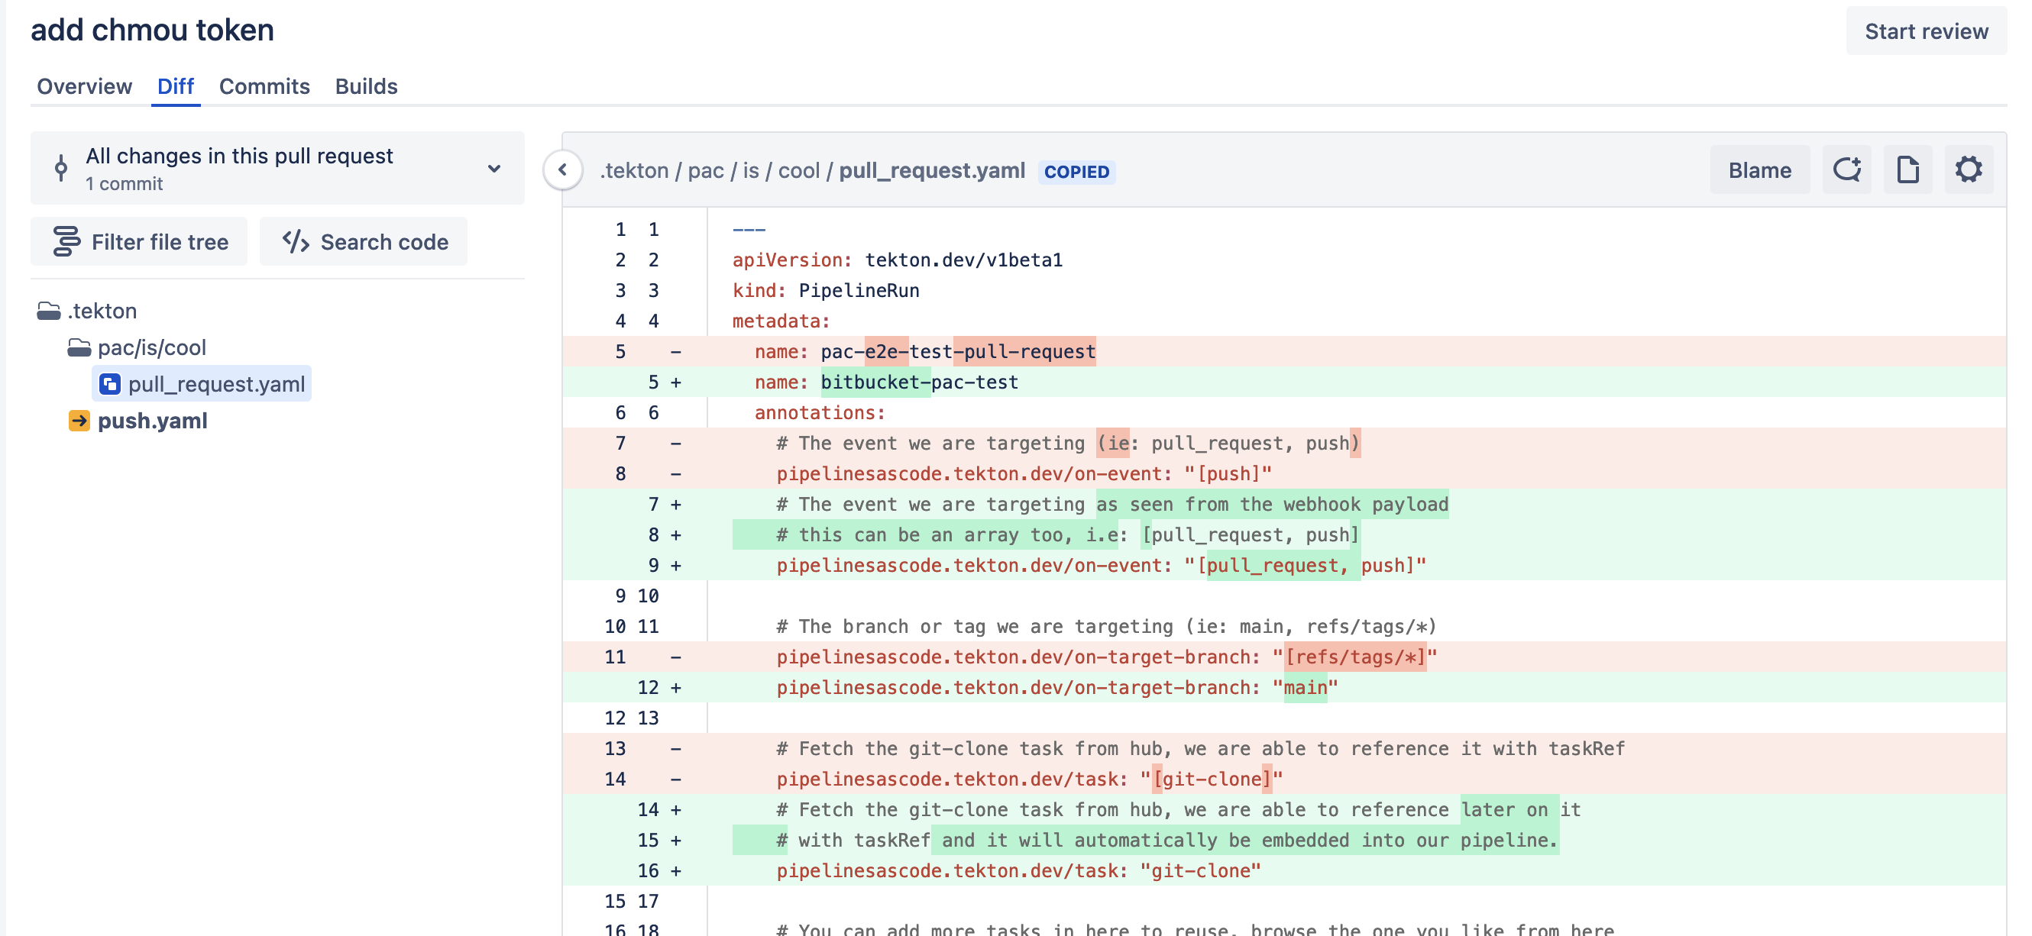Click the added task "git-clone" line 16
The height and width of the screenshot is (936, 2032).
tap(1284, 870)
